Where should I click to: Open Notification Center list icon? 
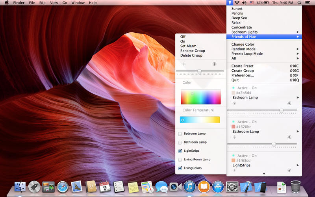[x=307, y=3]
